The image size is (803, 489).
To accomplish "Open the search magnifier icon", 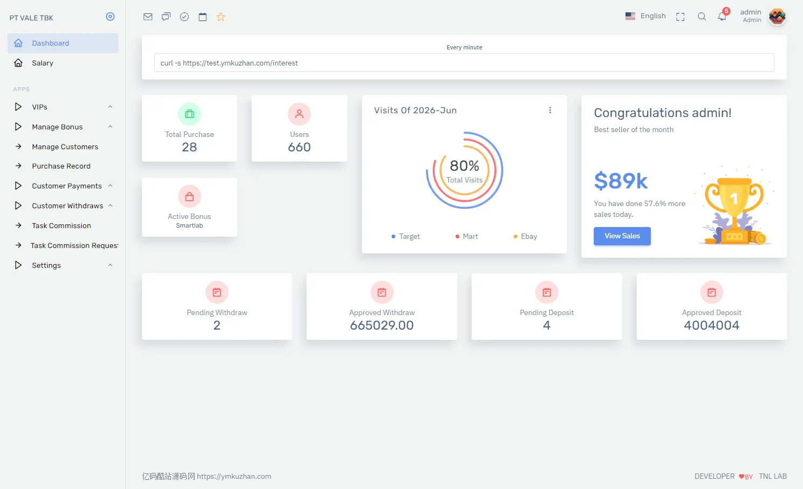I will click(x=702, y=17).
